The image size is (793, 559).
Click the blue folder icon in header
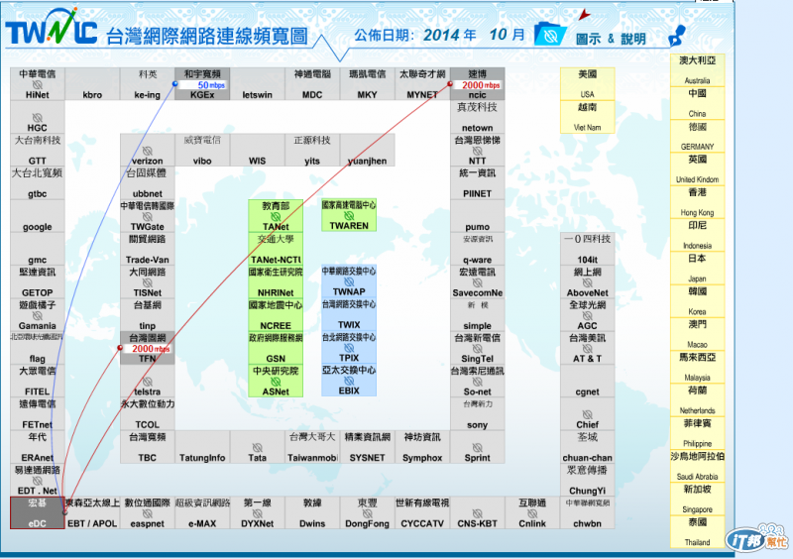[550, 35]
